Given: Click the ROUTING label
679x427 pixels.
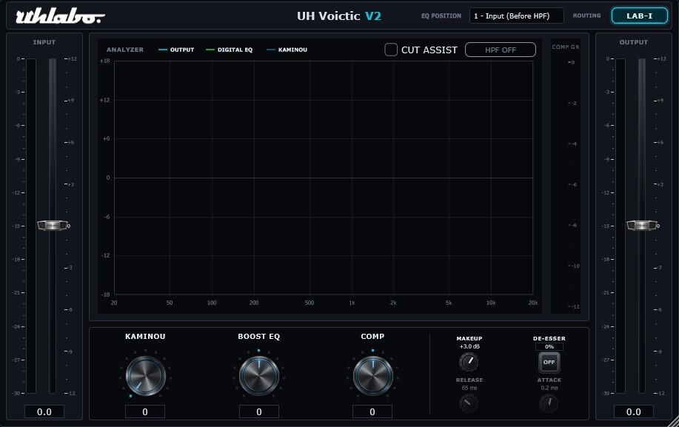Looking at the screenshot, I should 586,16.
